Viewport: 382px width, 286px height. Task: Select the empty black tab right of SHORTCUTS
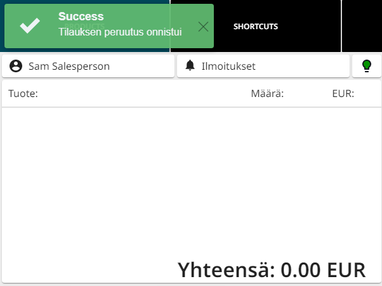point(362,26)
